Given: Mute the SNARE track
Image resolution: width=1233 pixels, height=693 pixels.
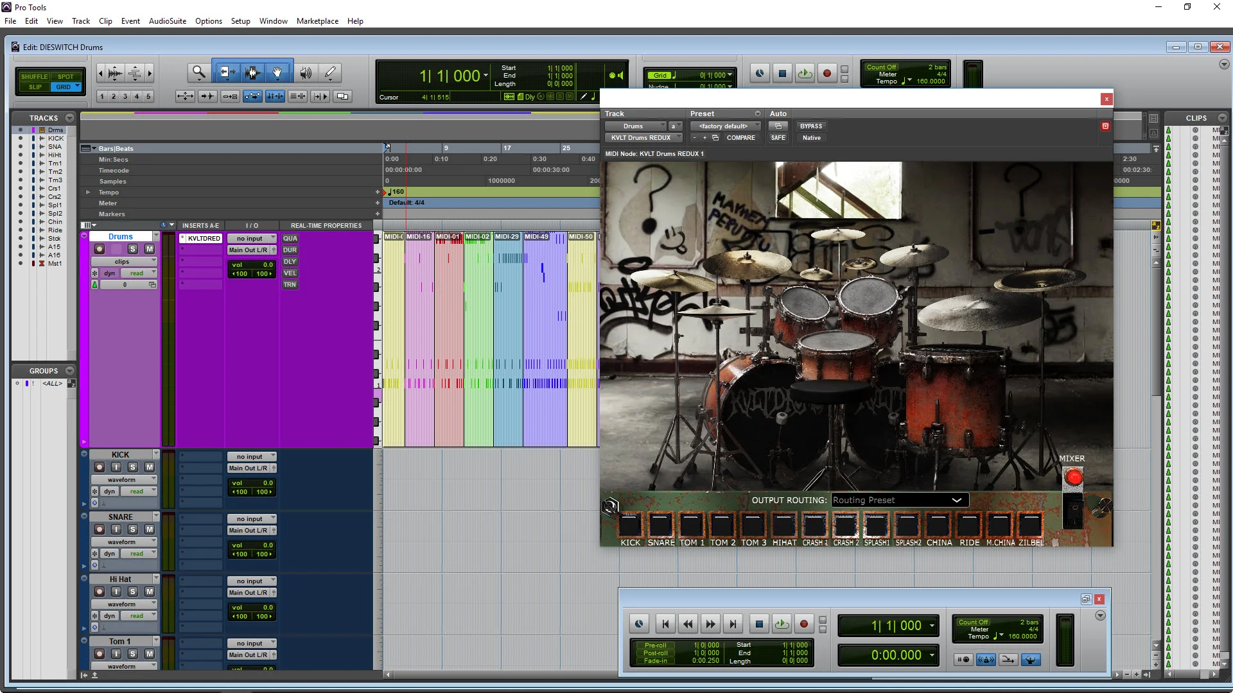Looking at the screenshot, I should pyautogui.click(x=149, y=529).
